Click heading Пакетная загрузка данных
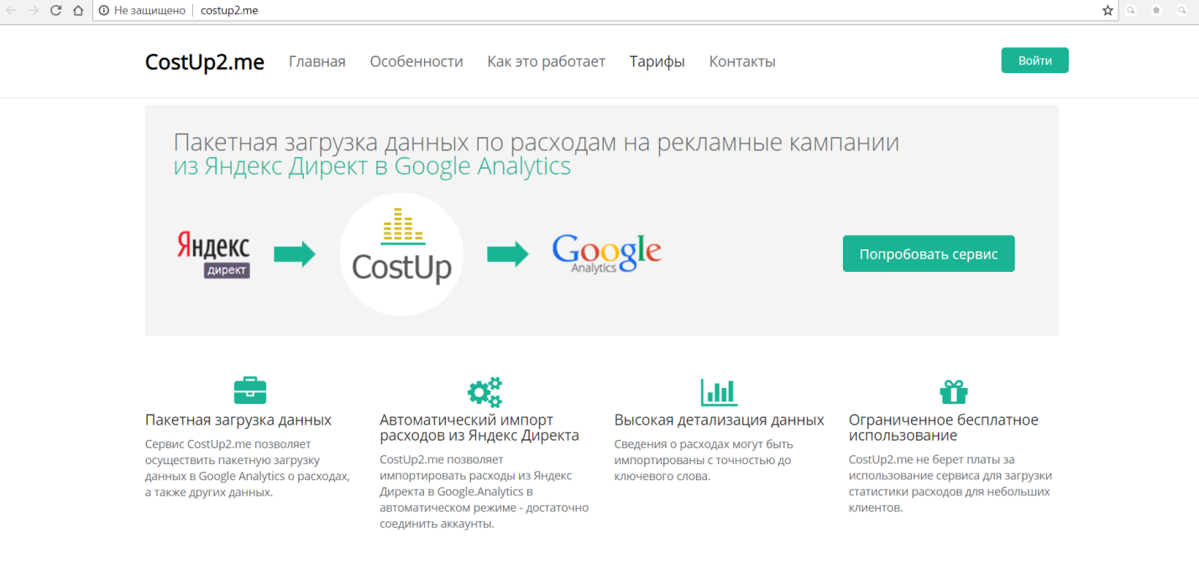 coord(238,420)
